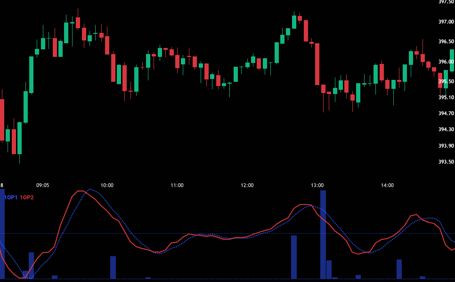Viewport: 455px width, 282px height.
Task: Click the 394.30 price axis label
Action: pos(446,129)
